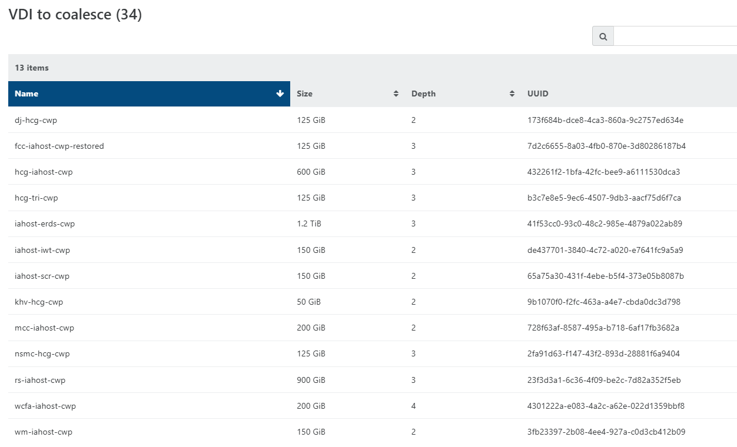Click size 200 GiB of wcfa-iahost-cwp
Image resolution: width=737 pixels, height=447 pixels.
click(x=311, y=406)
